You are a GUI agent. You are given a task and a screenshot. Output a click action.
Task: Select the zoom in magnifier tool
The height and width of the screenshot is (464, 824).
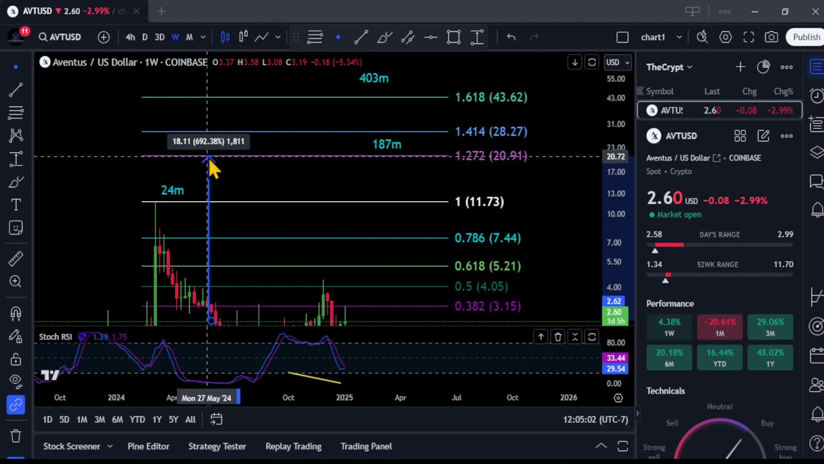point(16,282)
